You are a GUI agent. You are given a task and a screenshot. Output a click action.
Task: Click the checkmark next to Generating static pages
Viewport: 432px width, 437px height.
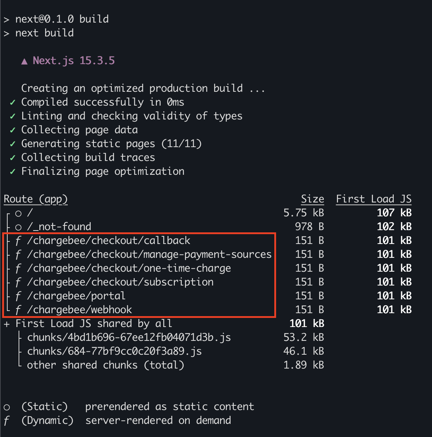coord(13,143)
